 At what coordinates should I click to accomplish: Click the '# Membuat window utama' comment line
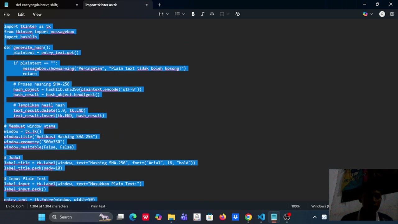tap(30, 126)
